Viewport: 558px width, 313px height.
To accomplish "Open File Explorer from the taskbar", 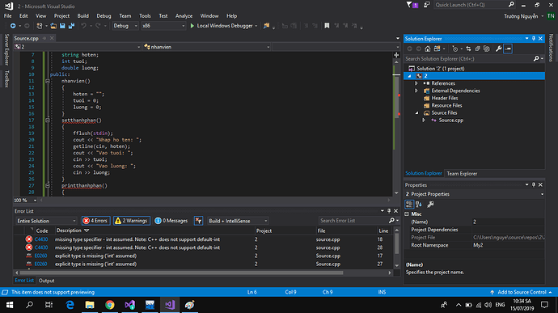I will (90, 305).
